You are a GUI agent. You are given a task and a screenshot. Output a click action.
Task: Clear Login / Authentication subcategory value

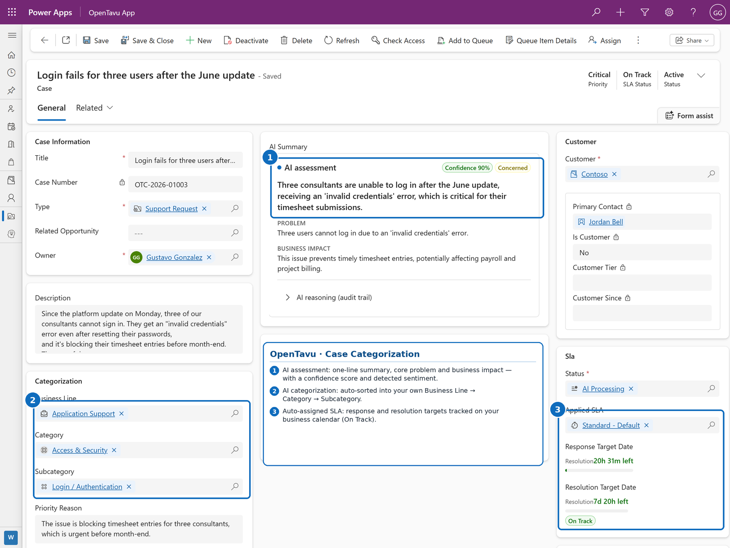click(x=129, y=487)
